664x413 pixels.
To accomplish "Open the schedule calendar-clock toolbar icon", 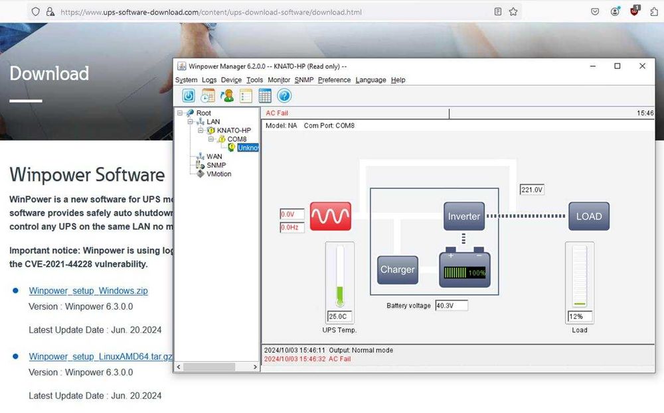I will coord(207,96).
